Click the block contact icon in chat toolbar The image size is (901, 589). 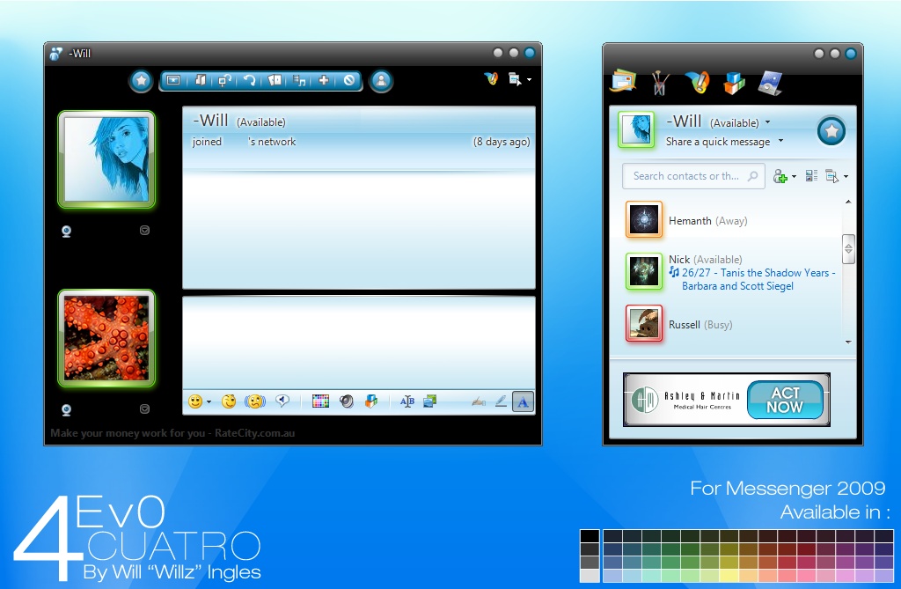tap(348, 80)
